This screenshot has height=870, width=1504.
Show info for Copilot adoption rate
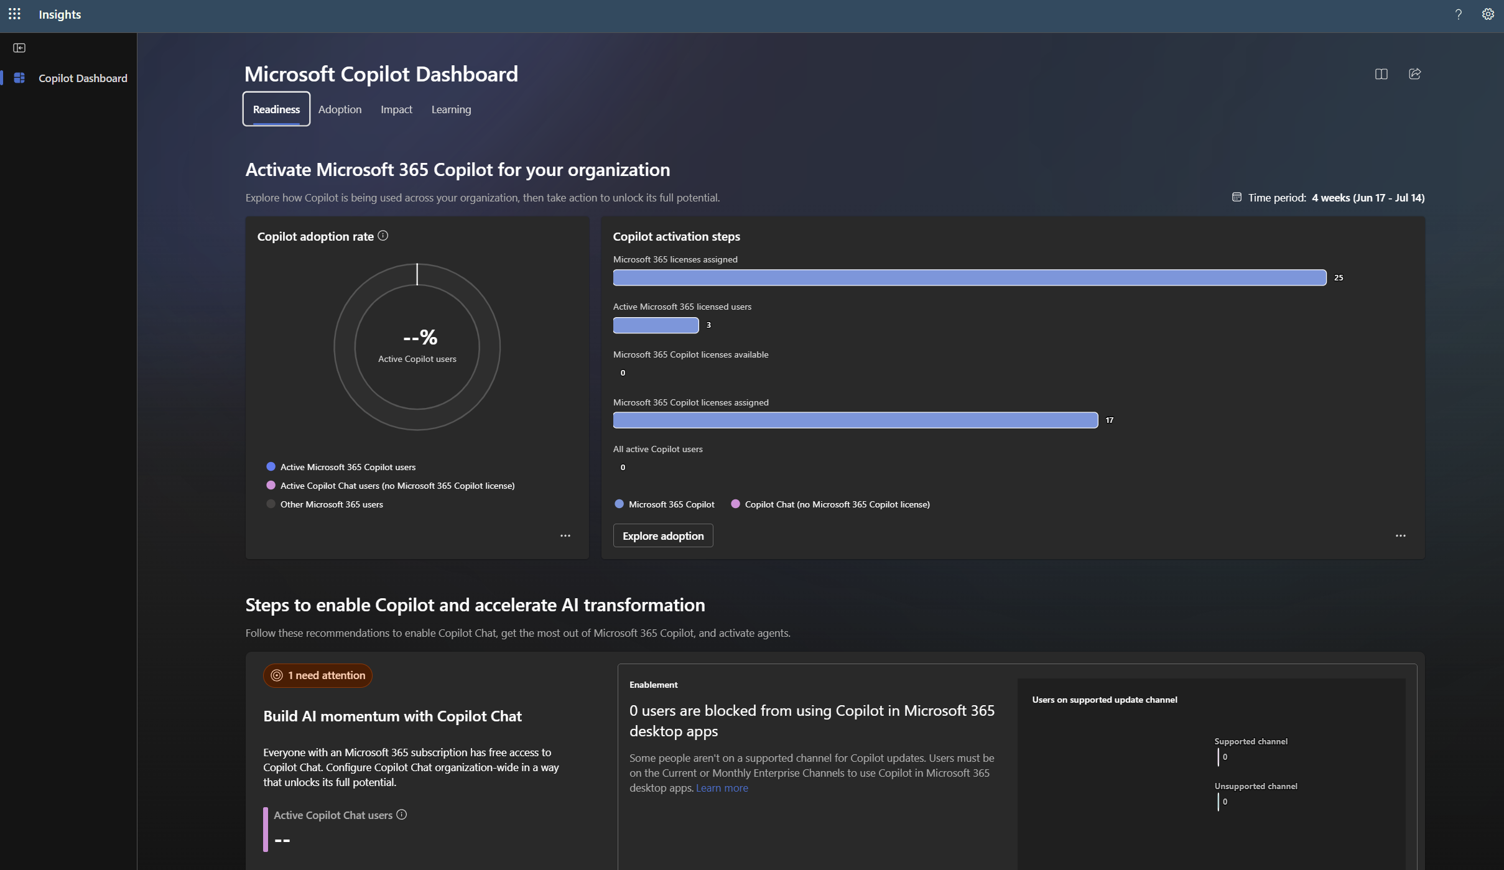pyautogui.click(x=383, y=236)
